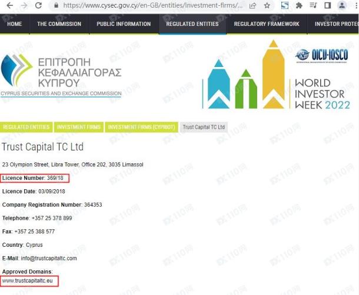Viewport: 359px width, 295px height.
Task: Click the OICV-IOSCO logo
Action: 322,55
